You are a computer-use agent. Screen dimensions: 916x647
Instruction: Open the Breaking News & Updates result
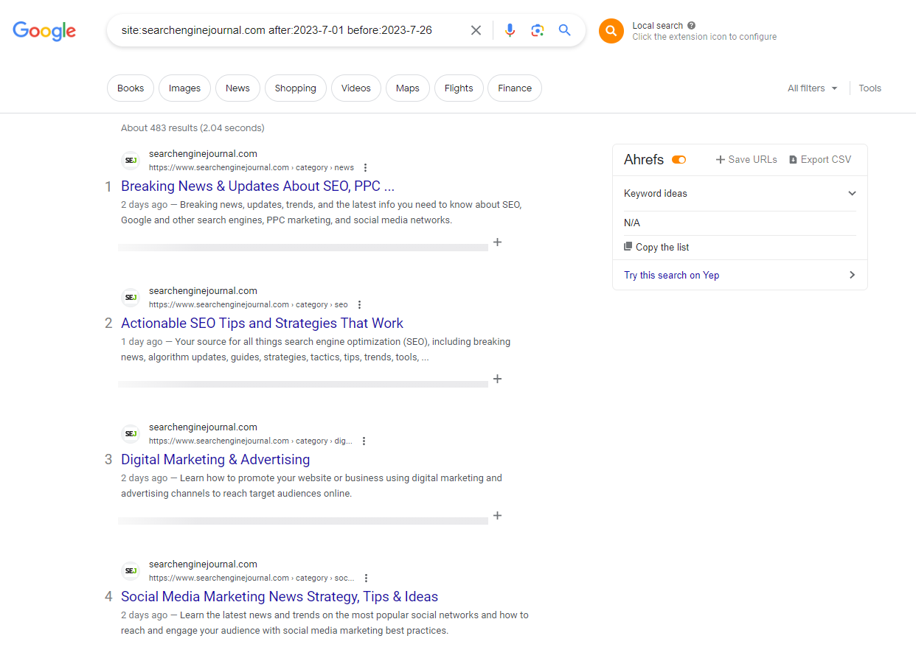coord(257,186)
